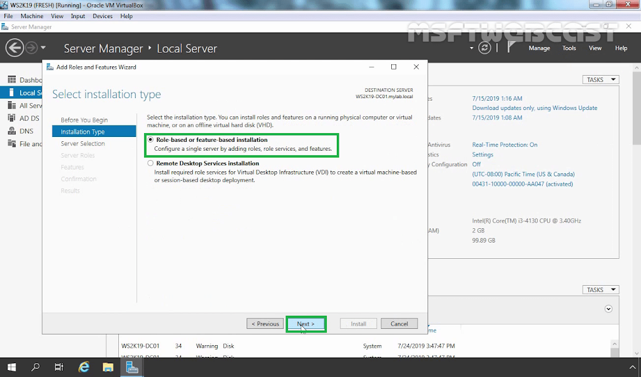Launch Internet Explorer from taskbar
Image resolution: width=641 pixels, height=377 pixels.
[x=84, y=367]
